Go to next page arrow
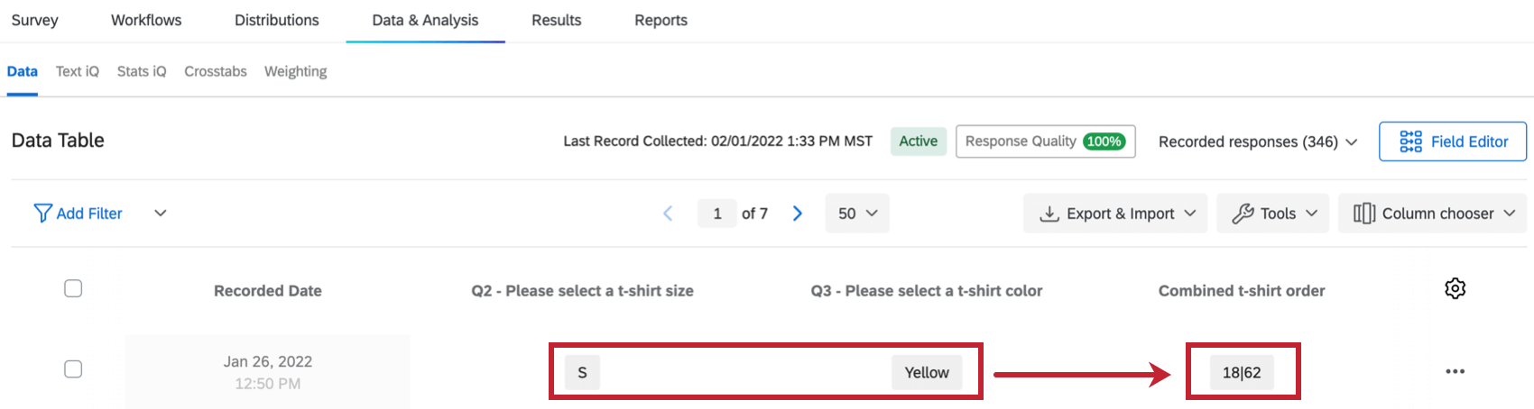Image resolution: width=1534 pixels, height=409 pixels. pyautogui.click(x=798, y=214)
